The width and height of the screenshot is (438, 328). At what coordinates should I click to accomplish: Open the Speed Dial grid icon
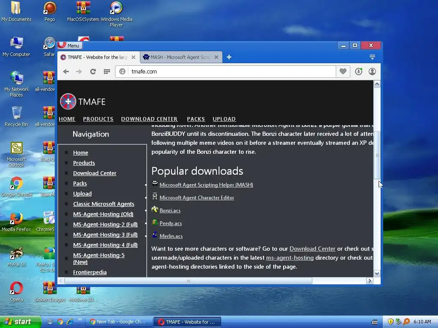click(107, 72)
